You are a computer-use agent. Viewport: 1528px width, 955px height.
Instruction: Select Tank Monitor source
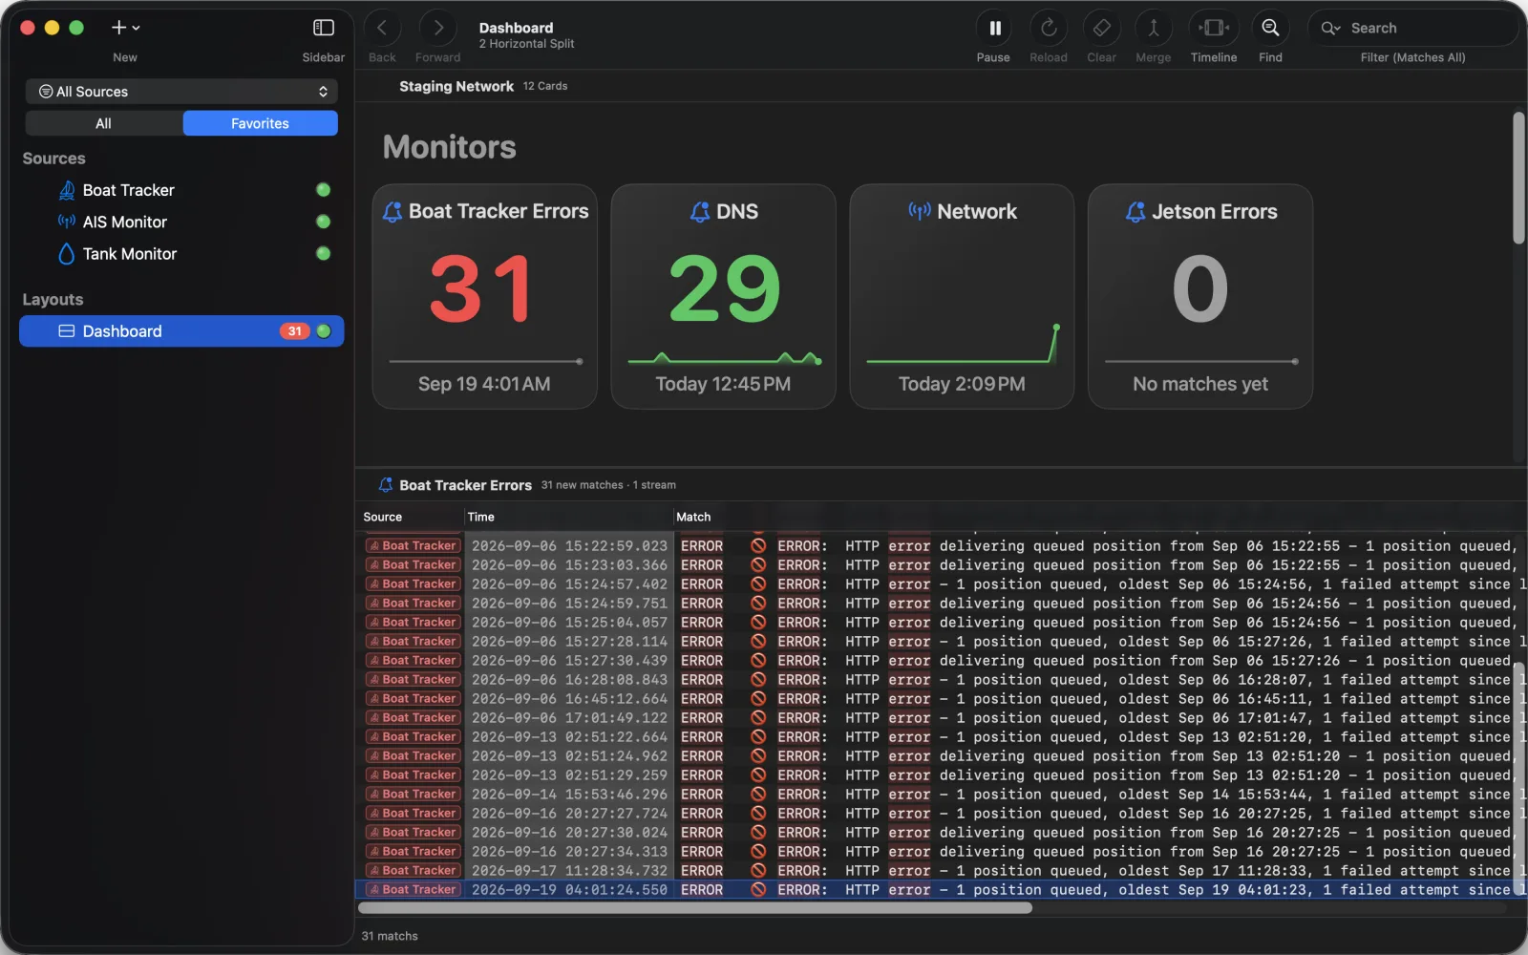point(181,254)
